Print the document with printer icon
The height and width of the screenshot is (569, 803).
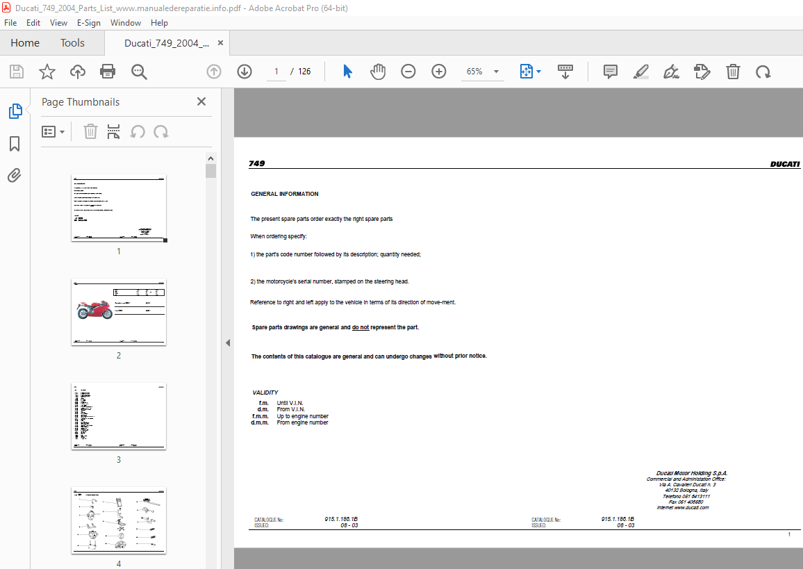108,72
